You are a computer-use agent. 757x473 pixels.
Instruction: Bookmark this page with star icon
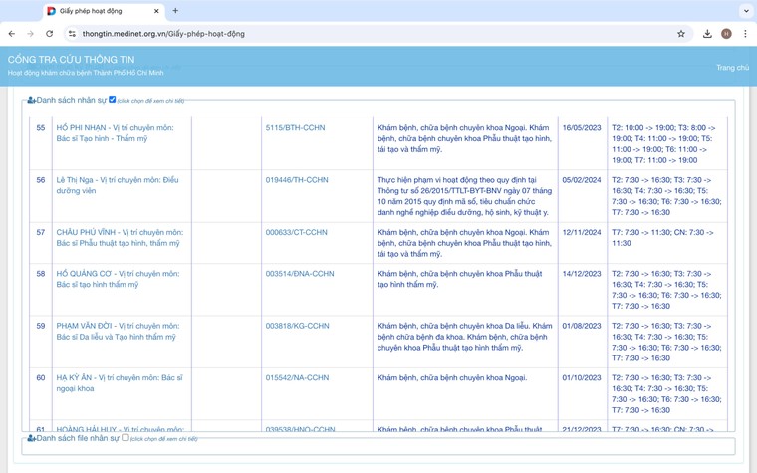tap(681, 34)
